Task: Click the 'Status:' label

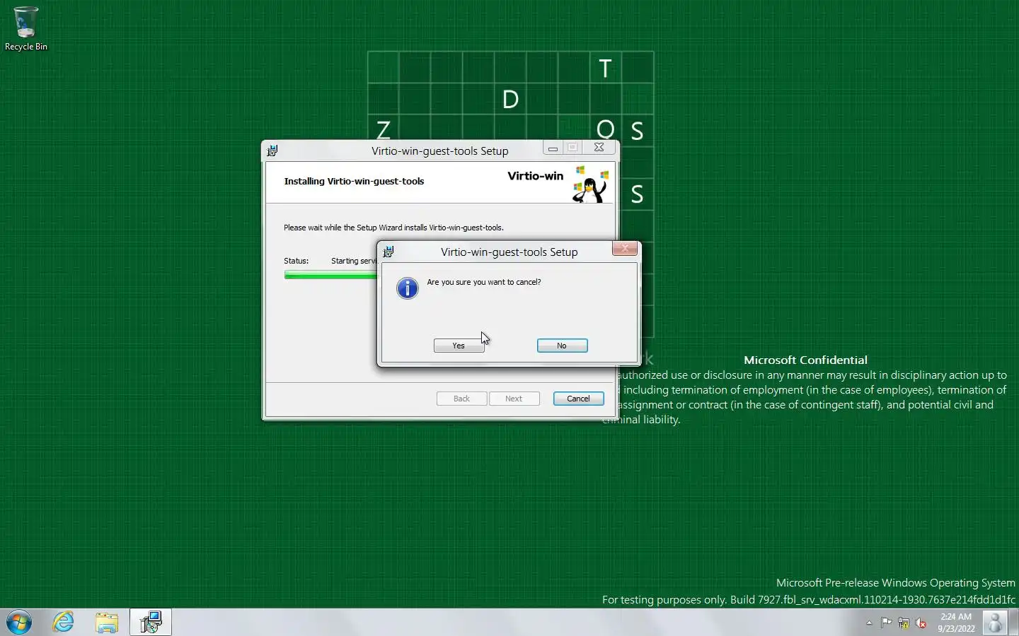Action: coord(296,261)
